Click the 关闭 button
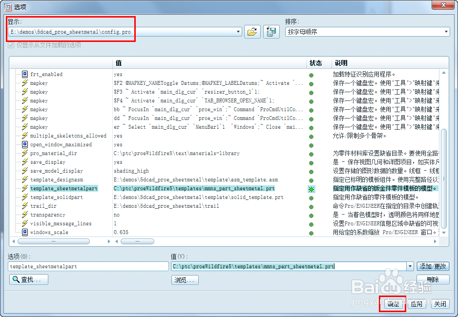 (x=440, y=304)
